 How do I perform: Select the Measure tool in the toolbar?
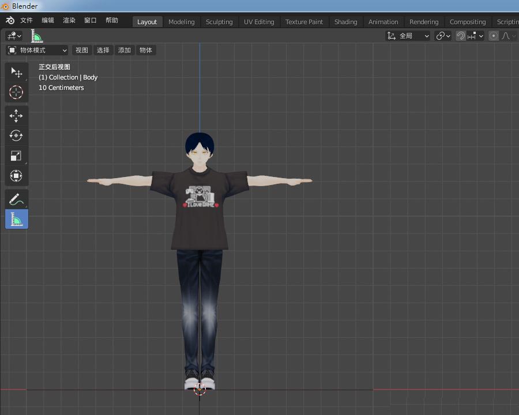coord(17,219)
